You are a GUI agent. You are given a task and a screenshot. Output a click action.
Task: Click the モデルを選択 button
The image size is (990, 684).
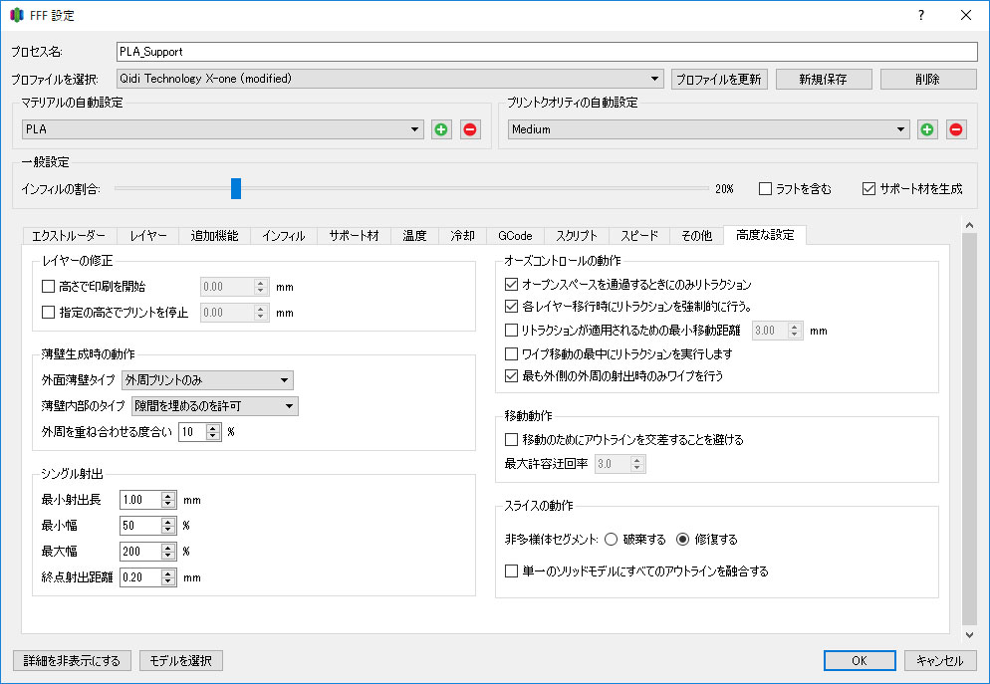click(180, 661)
